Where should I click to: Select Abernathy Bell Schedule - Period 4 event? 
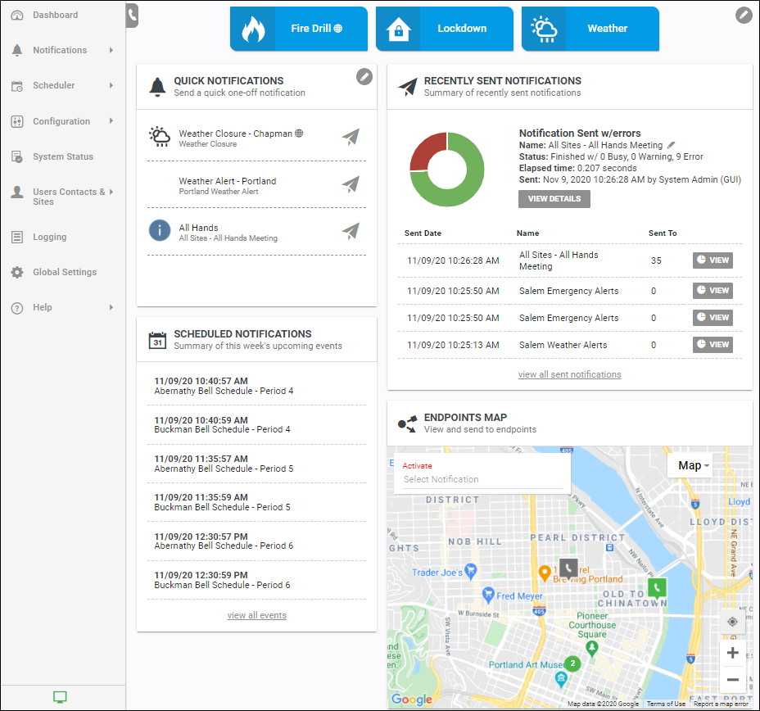point(257,386)
